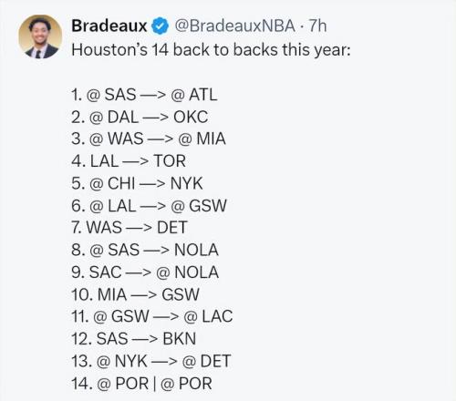Click line 1 @ SAS to @ ATL
The image size is (456, 401).
pyautogui.click(x=144, y=95)
